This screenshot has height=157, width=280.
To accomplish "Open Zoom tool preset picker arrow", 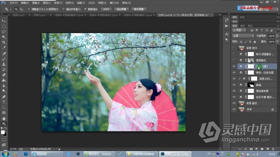I will pyautogui.click(x=10, y=9).
